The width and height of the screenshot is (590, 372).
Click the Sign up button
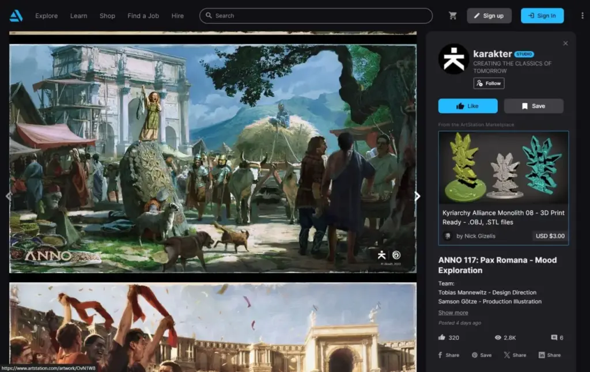pos(489,16)
